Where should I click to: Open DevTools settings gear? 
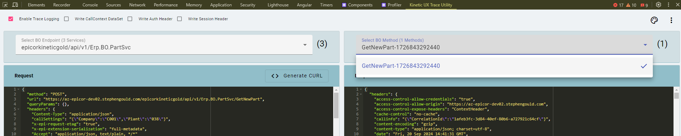point(659,5)
